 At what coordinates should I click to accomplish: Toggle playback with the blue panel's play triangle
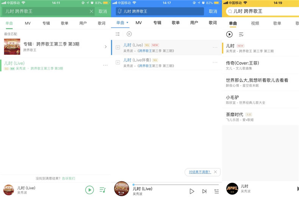tap(192, 191)
